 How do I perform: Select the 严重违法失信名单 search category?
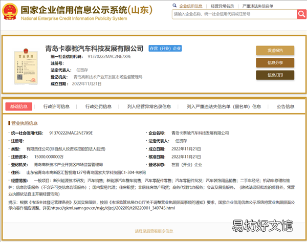258,6
